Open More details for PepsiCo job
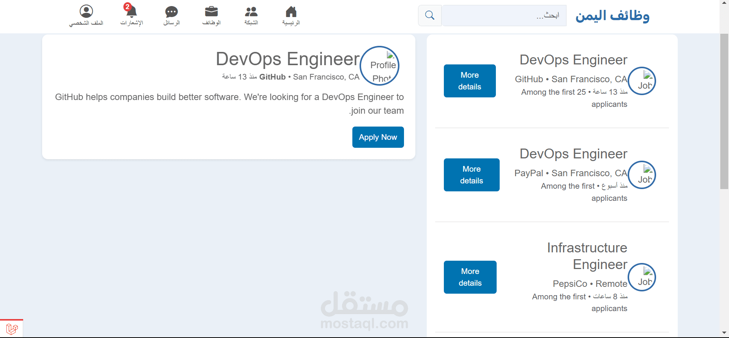The height and width of the screenshot is (338, 729). (x=470, y=277)
